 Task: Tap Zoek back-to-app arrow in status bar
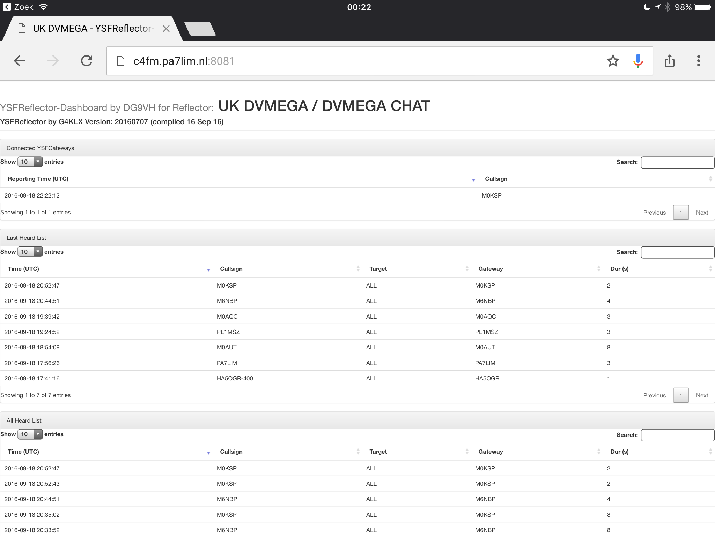point(7,7)
